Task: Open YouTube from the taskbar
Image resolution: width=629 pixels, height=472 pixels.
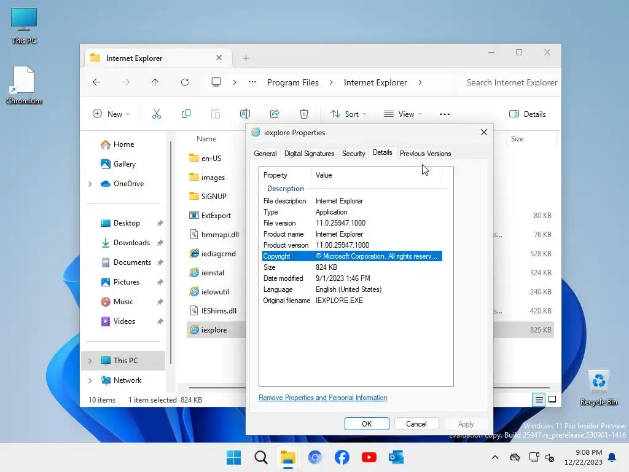Action: point(369,457)
